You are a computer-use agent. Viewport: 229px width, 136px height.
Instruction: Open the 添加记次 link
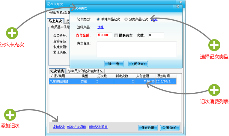coord(59,127)
